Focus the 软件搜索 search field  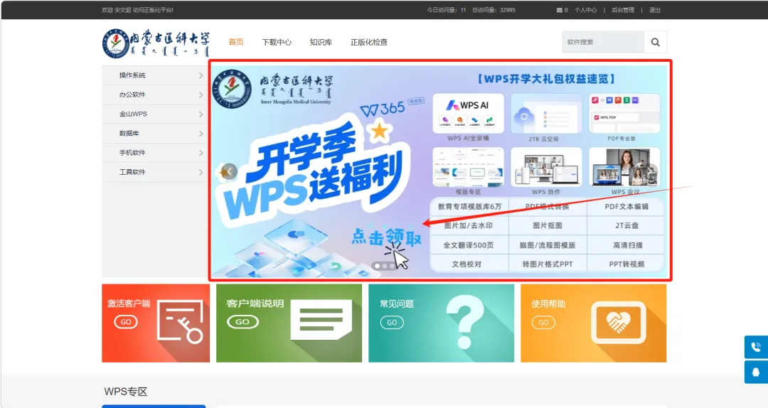click(603, 42)
